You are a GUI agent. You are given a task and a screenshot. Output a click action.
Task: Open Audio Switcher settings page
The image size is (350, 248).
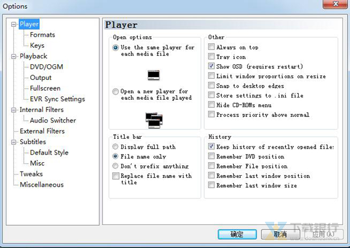point(53,121)
